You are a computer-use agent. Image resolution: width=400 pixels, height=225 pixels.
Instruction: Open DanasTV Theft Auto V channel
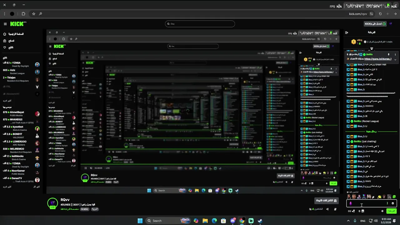(x=21, y=180)
